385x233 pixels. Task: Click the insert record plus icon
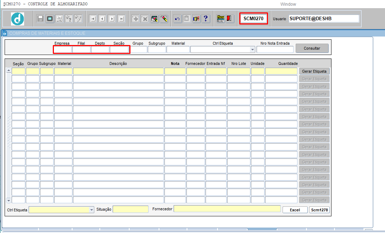pyautogui.click(x=135, y=19)
